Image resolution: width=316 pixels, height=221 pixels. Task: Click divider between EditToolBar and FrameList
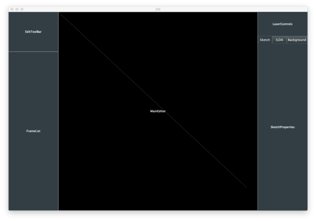pyautogui.click(x=33, y=52)
